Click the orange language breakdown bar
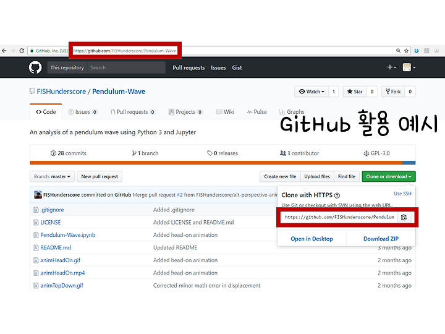 click(x=216, y=163)
